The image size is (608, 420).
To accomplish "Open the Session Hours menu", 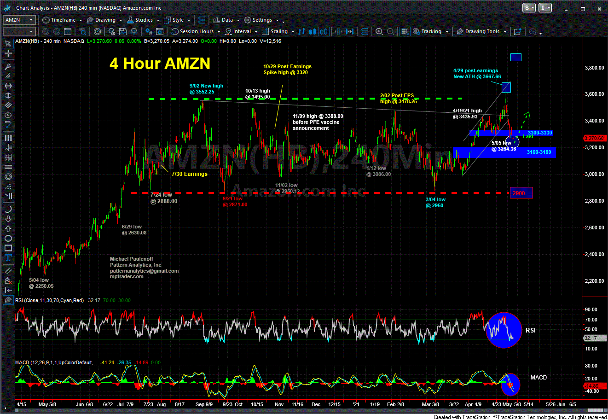I will click(196, 31).
